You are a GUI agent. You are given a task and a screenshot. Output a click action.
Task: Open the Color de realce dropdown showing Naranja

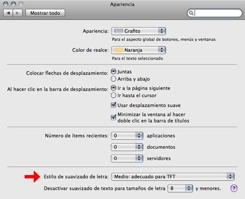pos(139,50)
